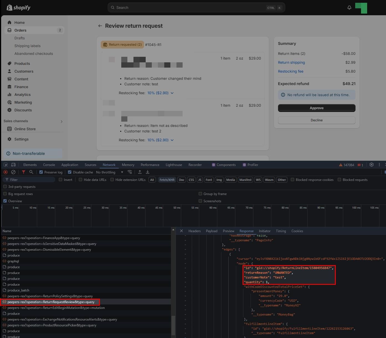Open the Return shipping link
Screen dimensions: 386x338
click(x=291, y=62)
